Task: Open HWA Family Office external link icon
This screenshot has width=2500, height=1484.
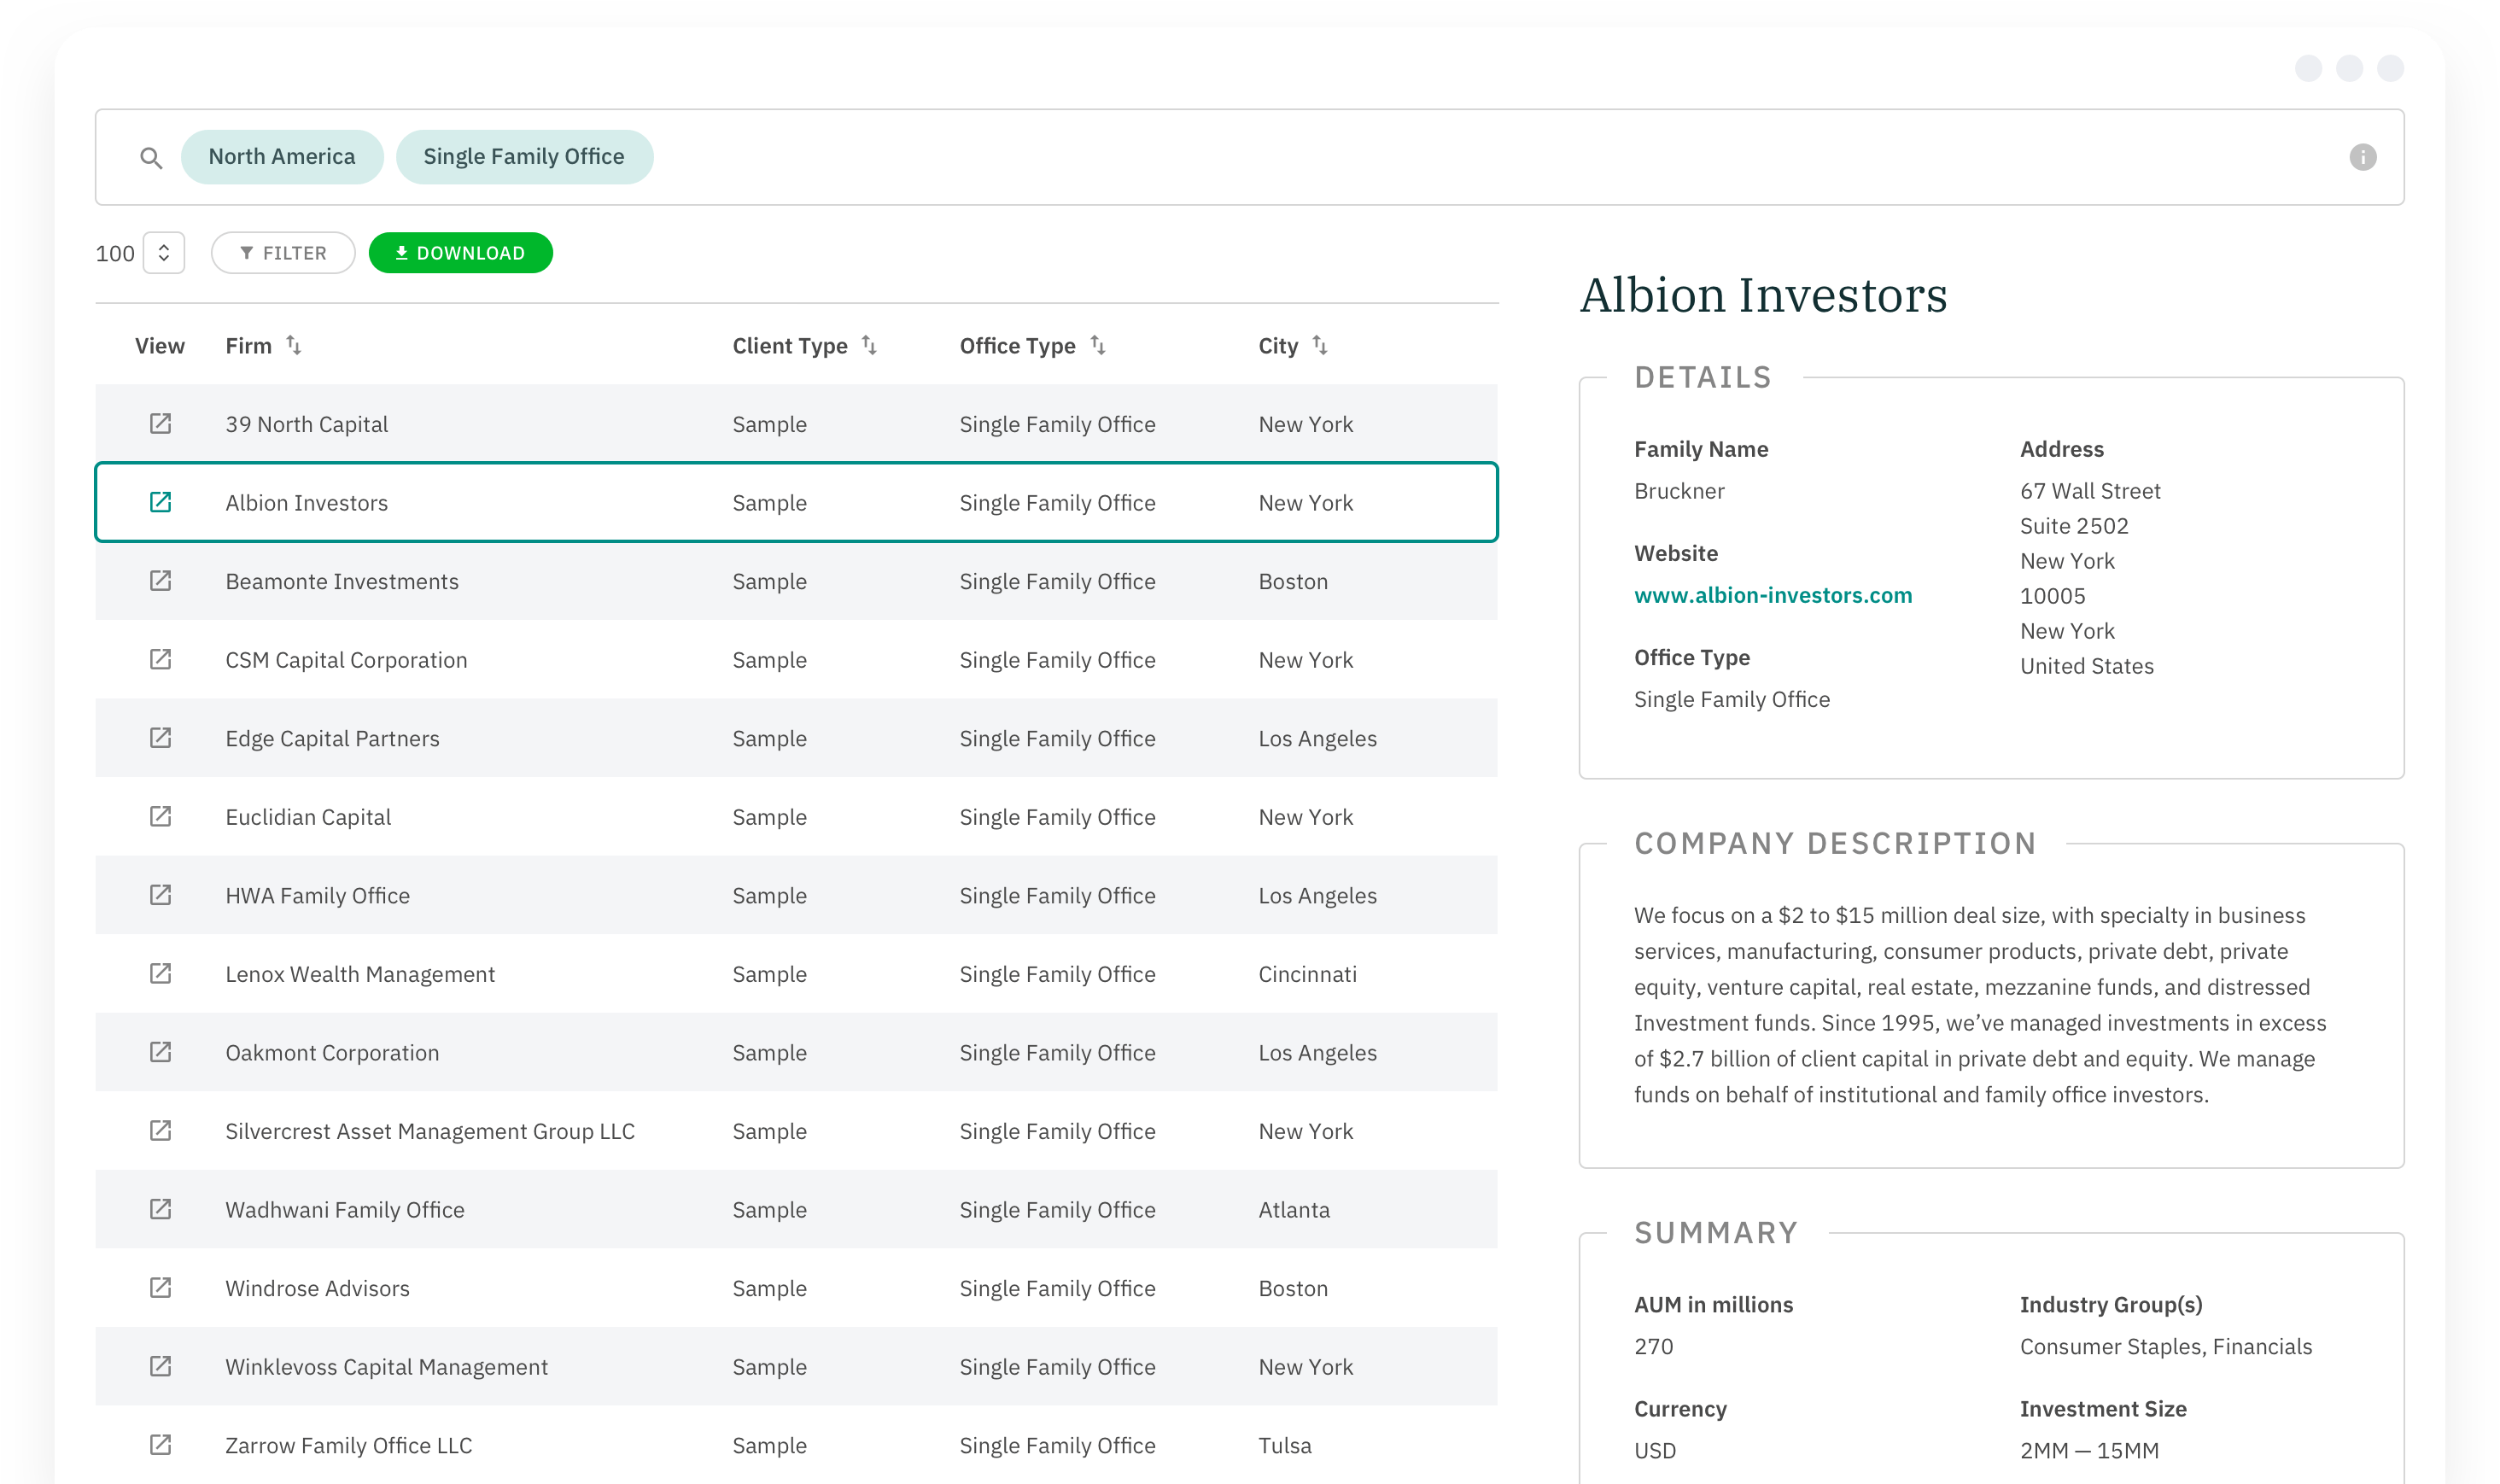Action: [160, 895]
